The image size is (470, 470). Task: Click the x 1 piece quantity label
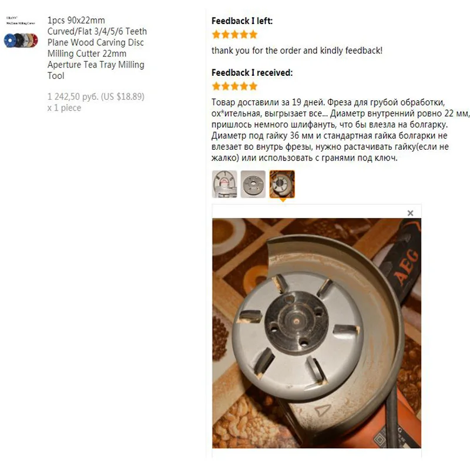pos(64,108)
